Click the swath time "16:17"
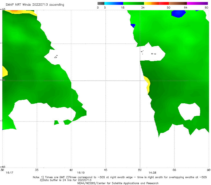This screenshot has height=185, width=211. (9, 173)
